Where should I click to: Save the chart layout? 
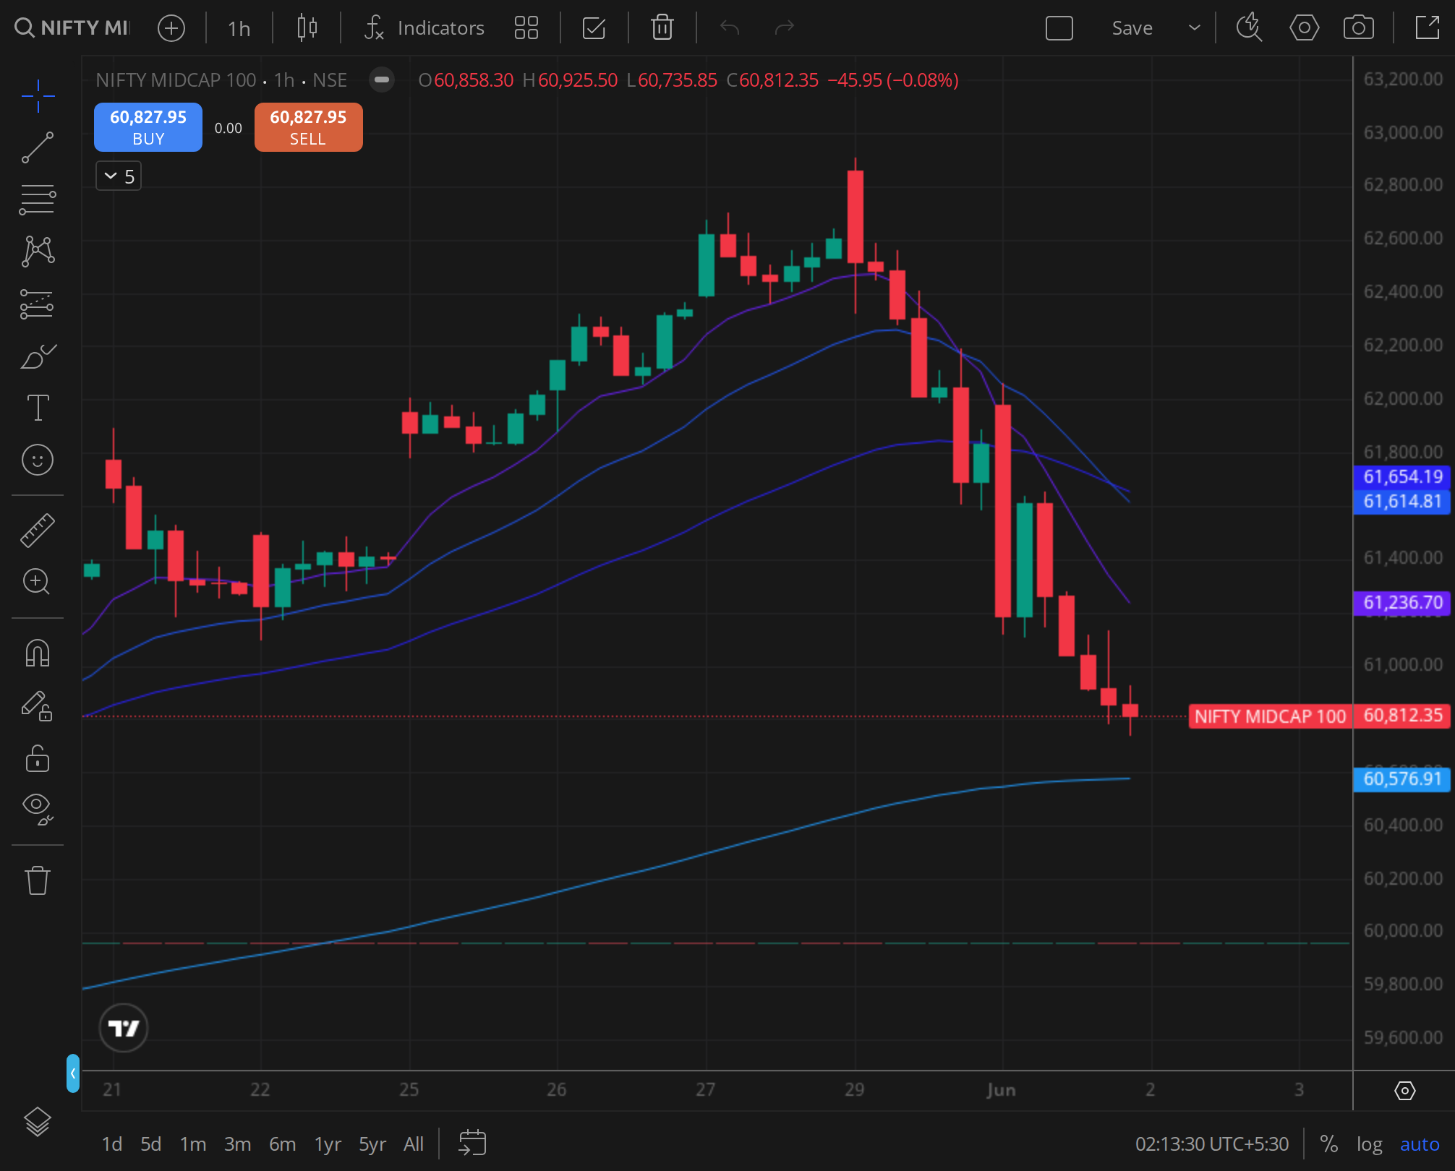(x=1132, y=28)
